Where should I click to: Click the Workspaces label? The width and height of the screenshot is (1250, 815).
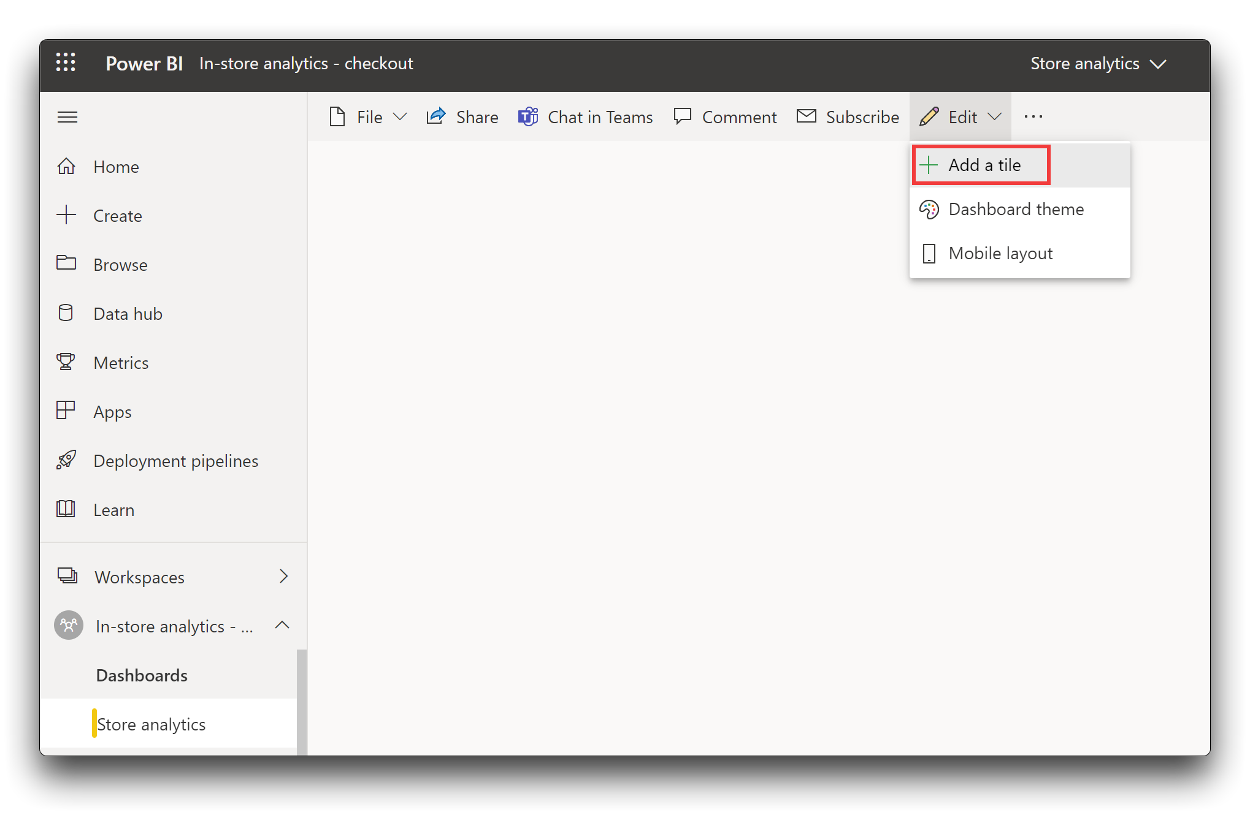coord(139,577)
